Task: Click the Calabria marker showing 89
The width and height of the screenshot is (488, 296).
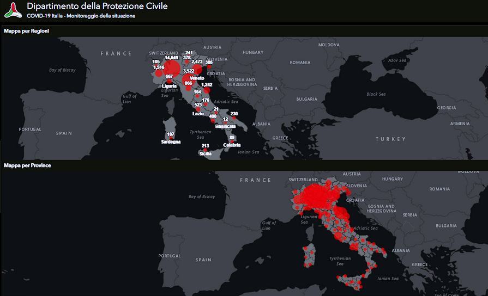Action: (x=232, y=141)
